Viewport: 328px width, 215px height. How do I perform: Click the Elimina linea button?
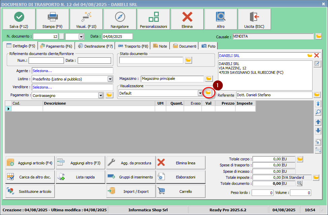point(181,163)
